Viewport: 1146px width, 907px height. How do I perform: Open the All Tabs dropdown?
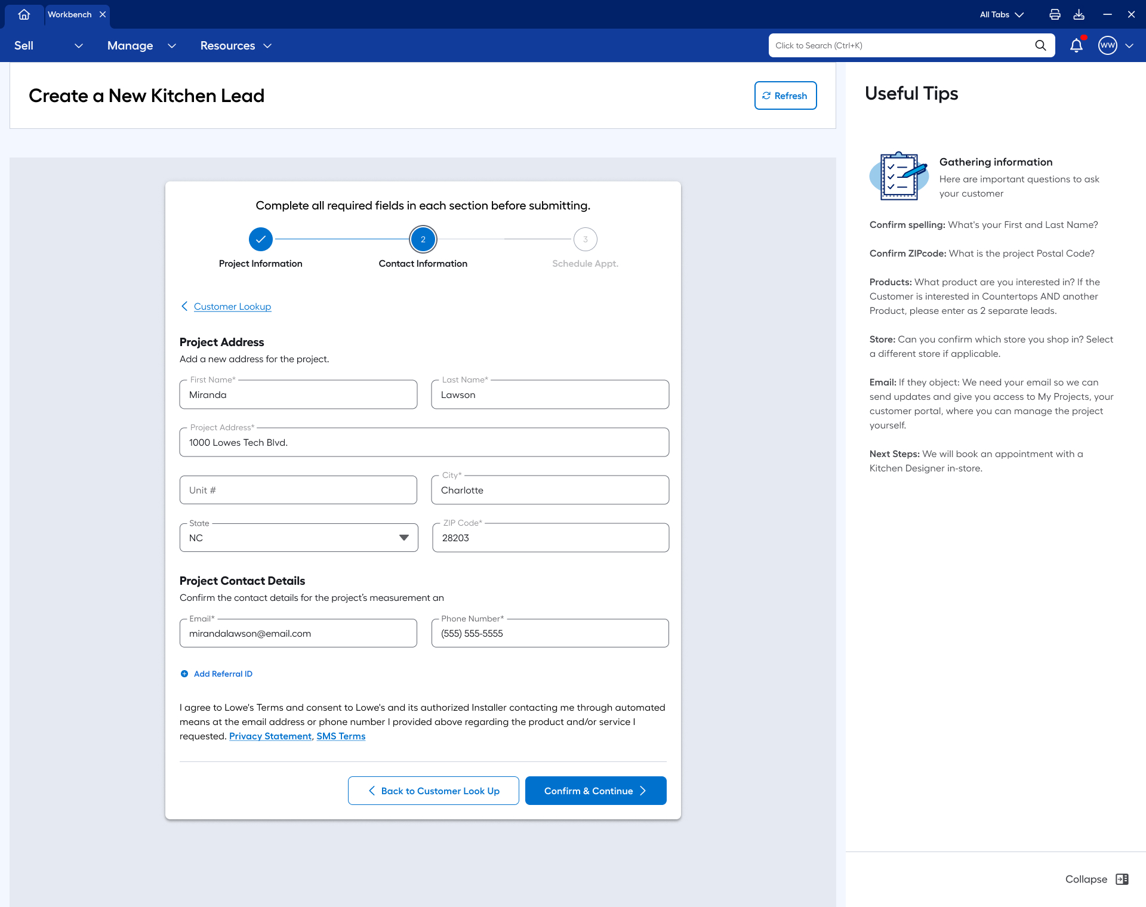pyautogui.click(x=1002, y=14)
